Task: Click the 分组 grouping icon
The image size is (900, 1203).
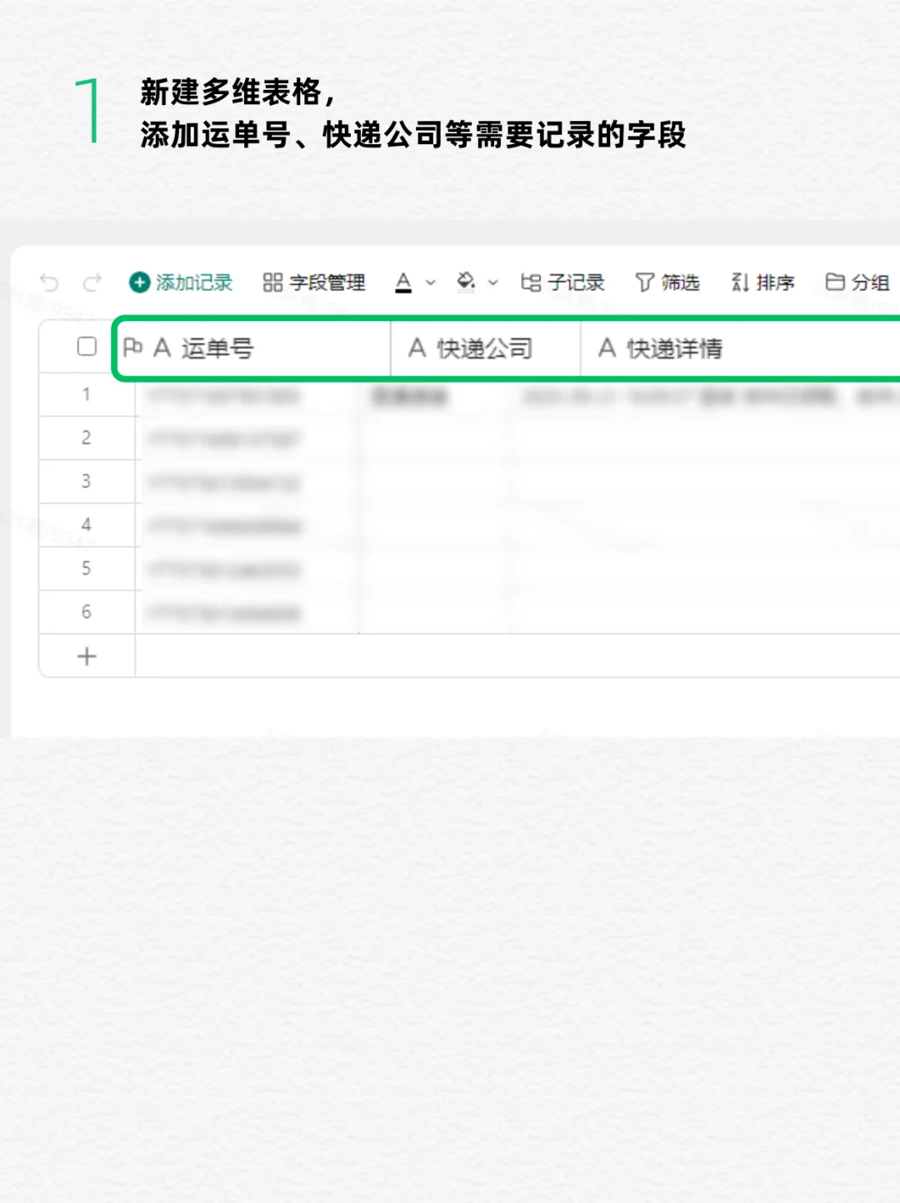Action: coord(858,283)
